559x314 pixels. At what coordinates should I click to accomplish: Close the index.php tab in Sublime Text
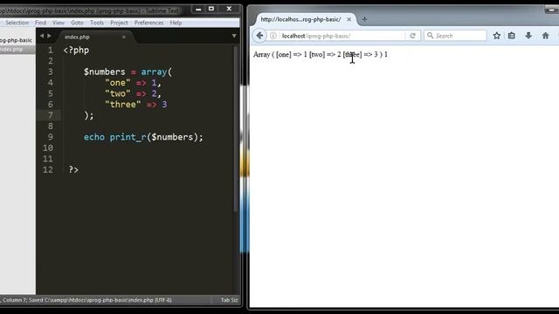pos(124,37)
